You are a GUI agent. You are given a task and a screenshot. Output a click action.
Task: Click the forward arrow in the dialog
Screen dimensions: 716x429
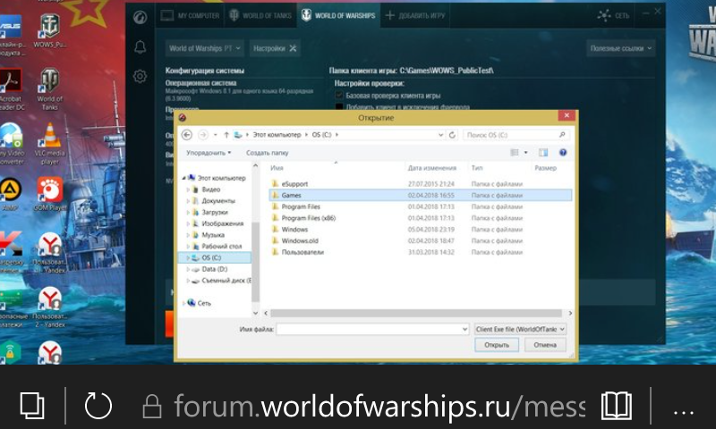coord(203,135)
